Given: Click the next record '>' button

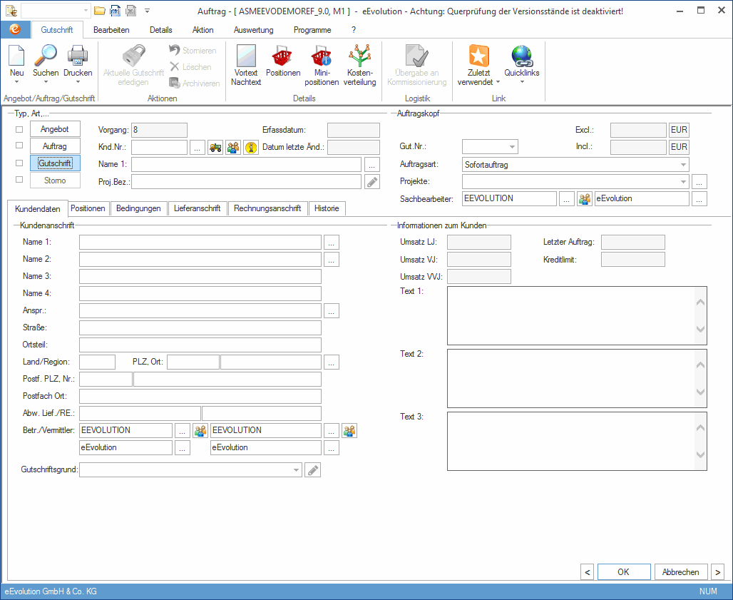Looking at the screenshot, I should (x=718, y=572).
